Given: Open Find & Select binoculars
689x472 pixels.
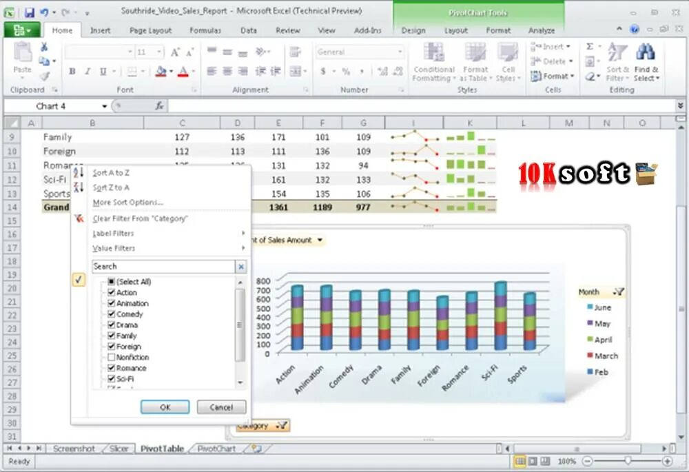Looking at the screenshot, I should point(646,62).
